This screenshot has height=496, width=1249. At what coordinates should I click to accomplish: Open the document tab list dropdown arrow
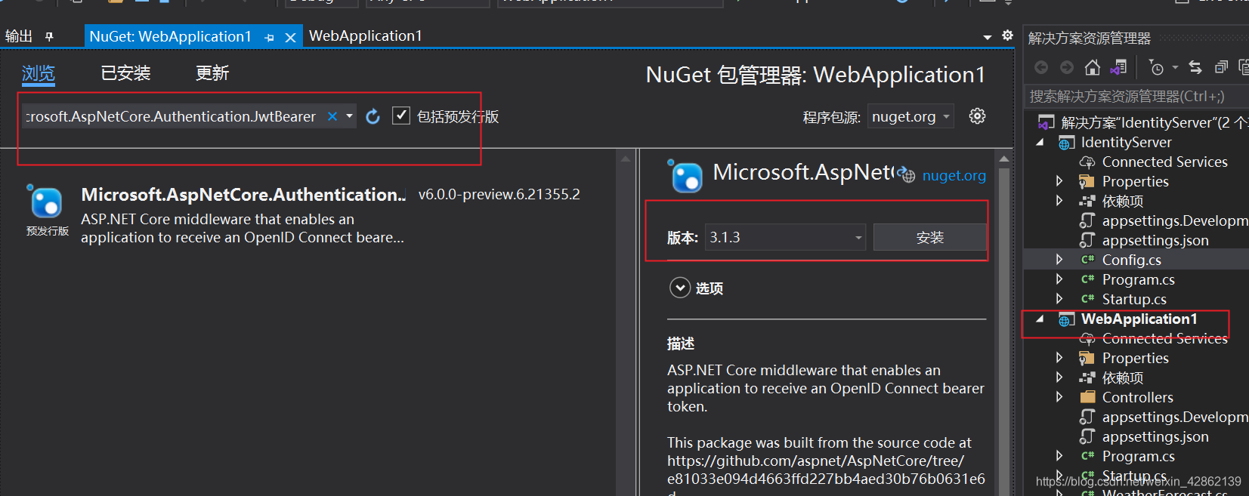pos(987,37)
